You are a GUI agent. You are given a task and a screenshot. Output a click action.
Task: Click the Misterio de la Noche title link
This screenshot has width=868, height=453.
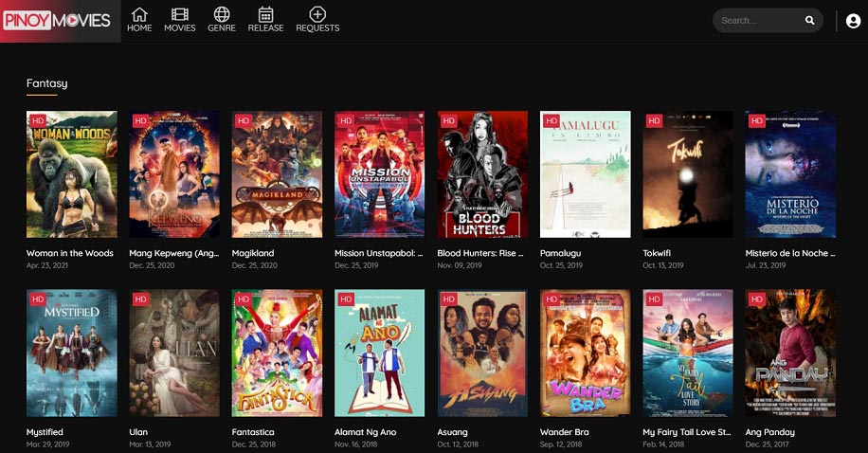(790, 253)
